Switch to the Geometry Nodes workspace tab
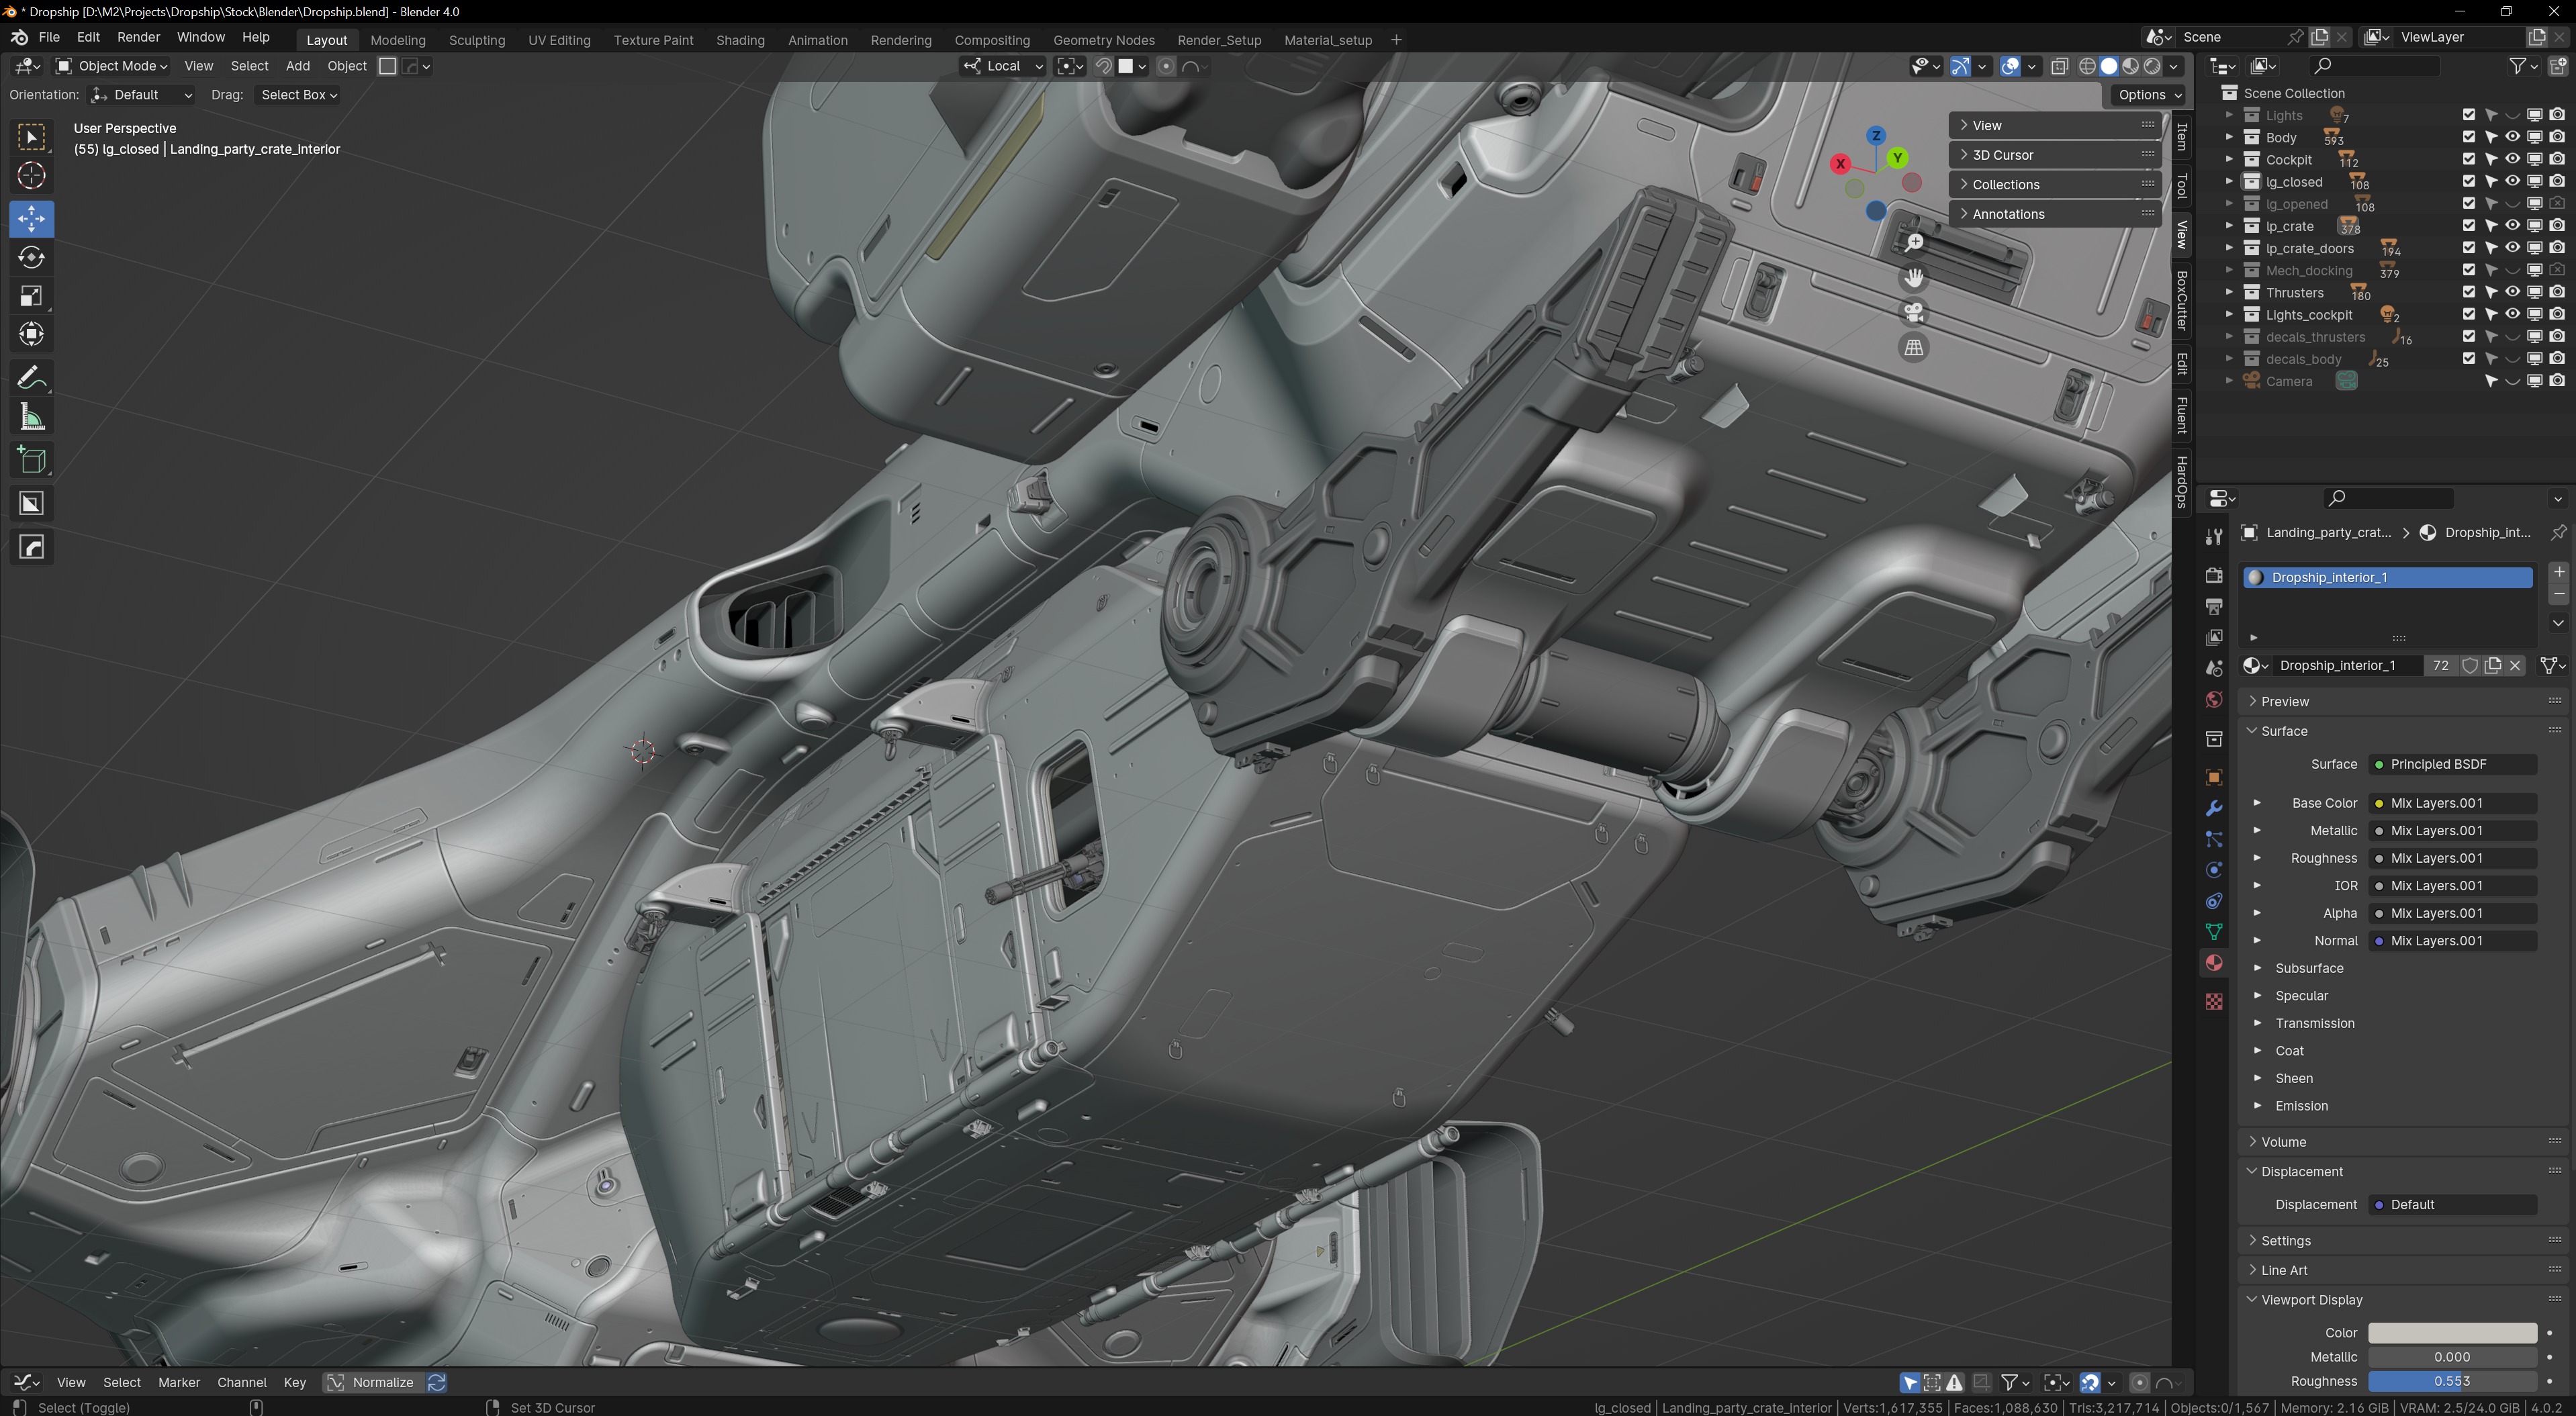The image size is (2576, 1416). coord(1103,40)
